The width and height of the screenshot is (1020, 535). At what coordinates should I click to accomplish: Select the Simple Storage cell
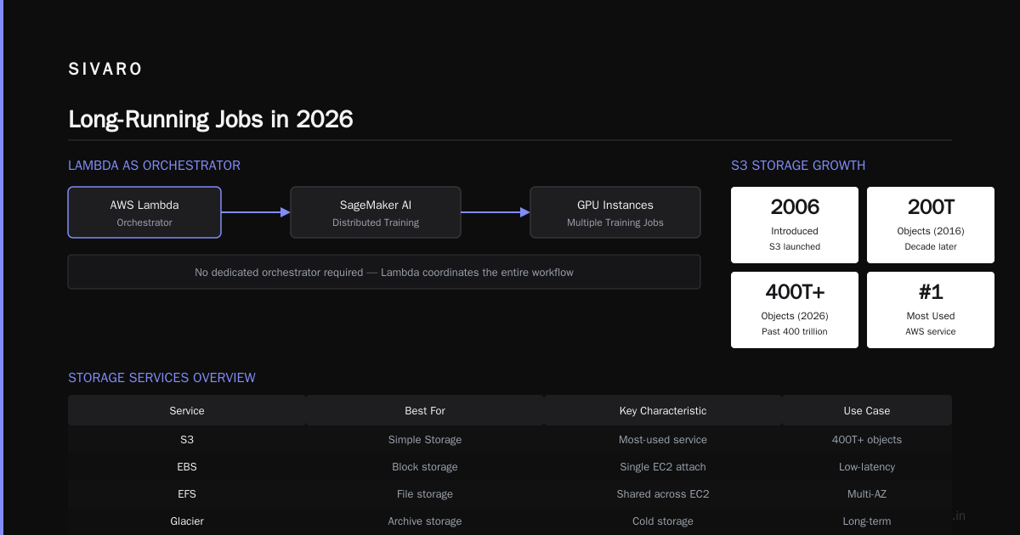pyautogui.click(x=425, y=440)
